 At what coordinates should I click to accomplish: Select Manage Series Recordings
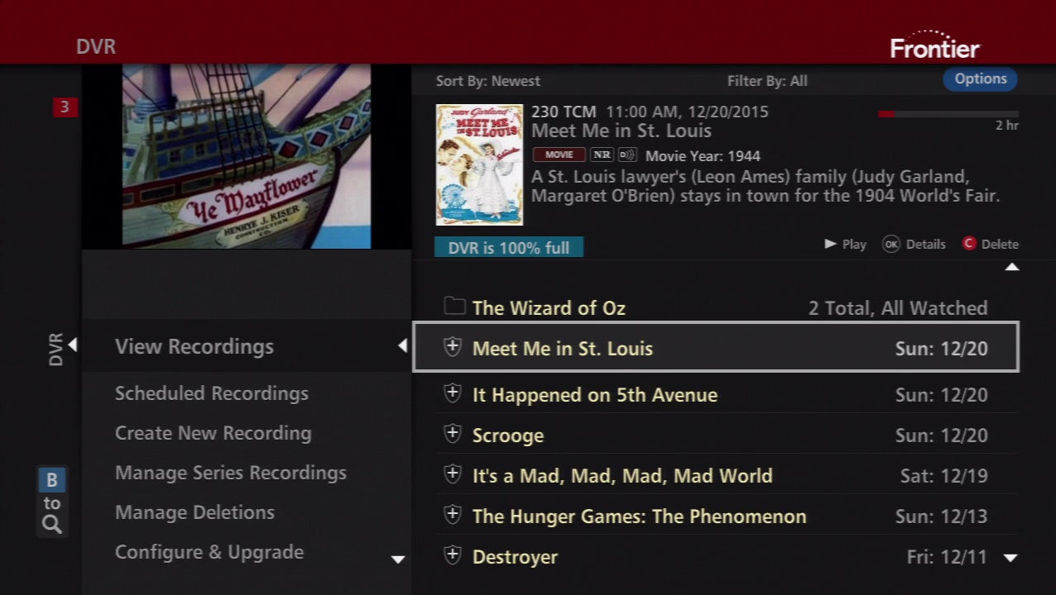tap(230, 473)
